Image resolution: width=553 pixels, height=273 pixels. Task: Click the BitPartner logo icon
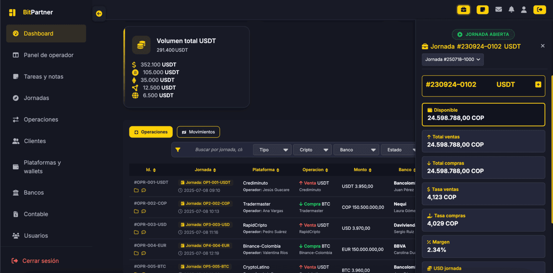pos(12,12)
